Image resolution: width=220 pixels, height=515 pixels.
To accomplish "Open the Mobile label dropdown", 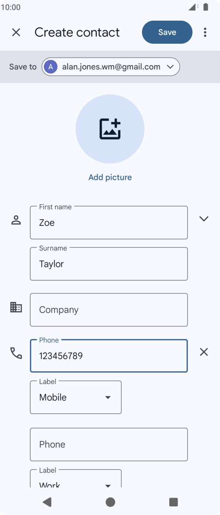I will [x=76, y=397].
